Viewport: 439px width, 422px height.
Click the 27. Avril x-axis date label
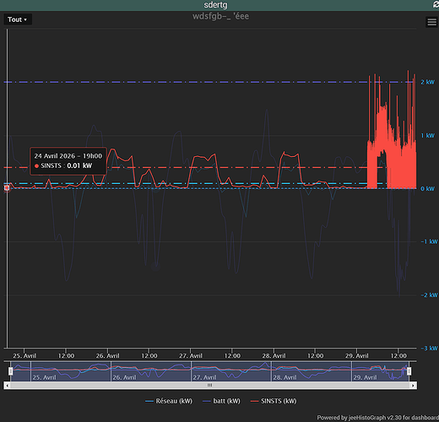191,355
